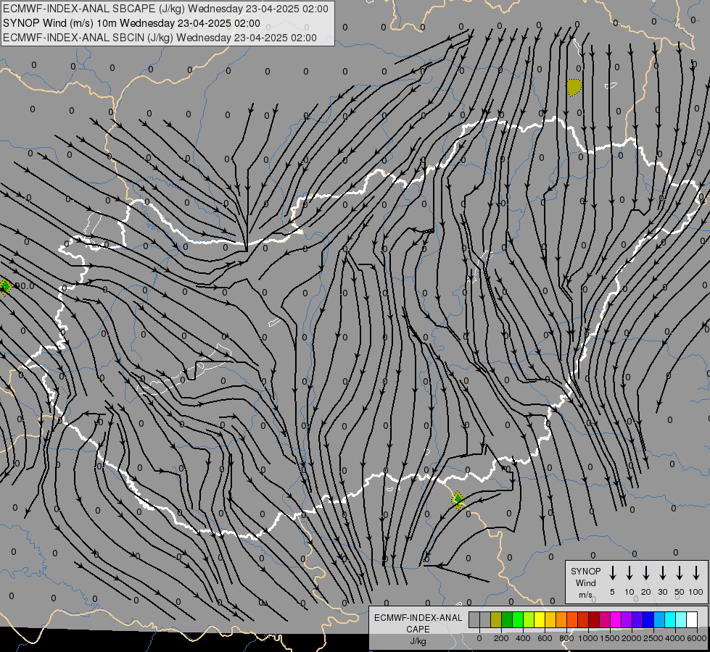The width and height of the screenshot is (710, 652).
Task: Select the sky blue CAPE legend swatch
Action: 659,619
